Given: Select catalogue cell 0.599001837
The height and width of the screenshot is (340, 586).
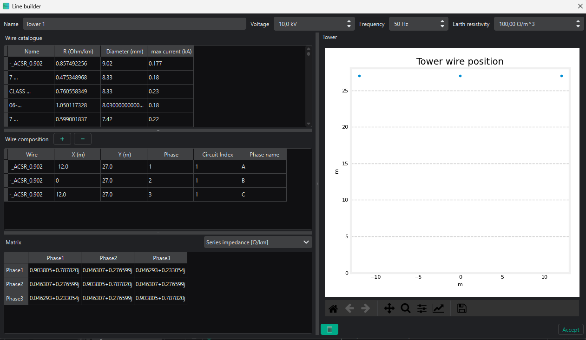Looking at the screenshot, I should 78,119.
